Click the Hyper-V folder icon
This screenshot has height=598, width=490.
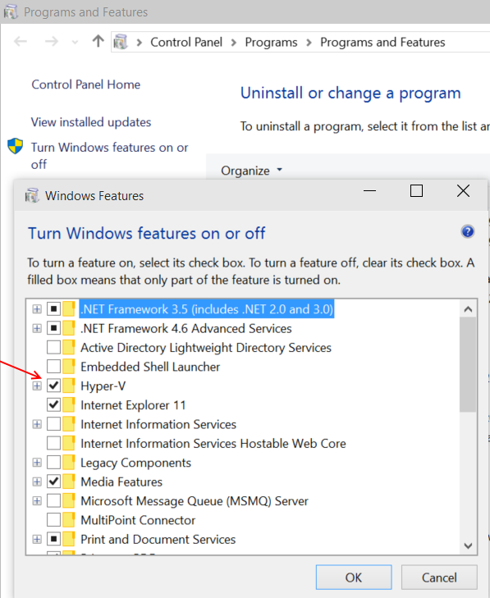click(69, 386)
